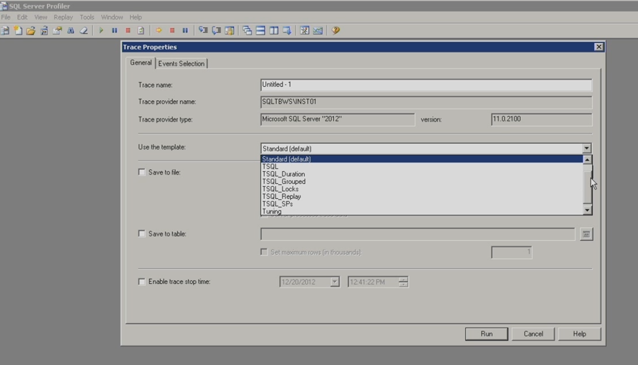Select the General tab

tap(141, 63)
